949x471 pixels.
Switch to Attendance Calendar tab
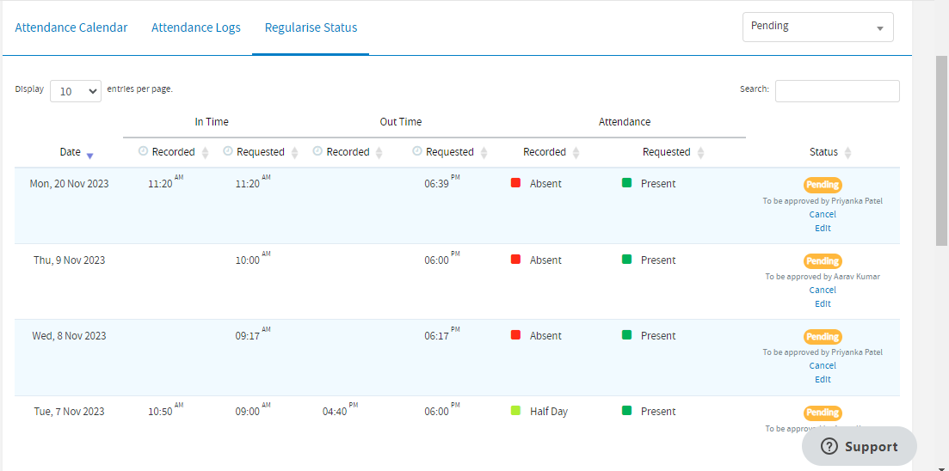pyautogui.click(x=71, y=28)
